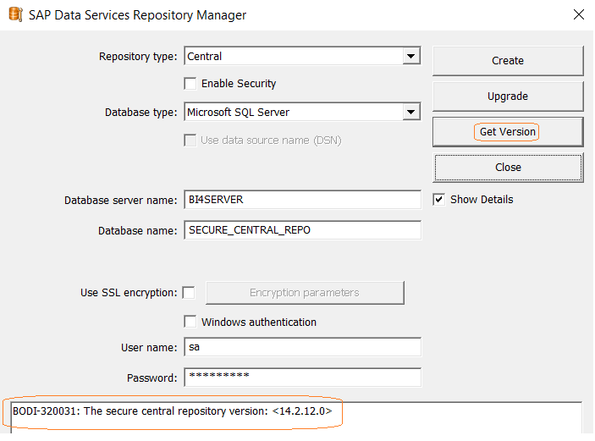
Task: Click the Get Version button
Action: pyautogui.click(x=508, y=132)
